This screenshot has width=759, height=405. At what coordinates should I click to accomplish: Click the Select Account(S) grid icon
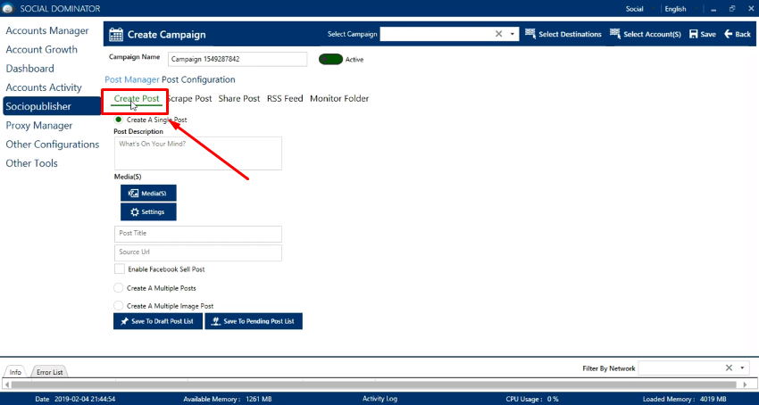coord(615,34)
